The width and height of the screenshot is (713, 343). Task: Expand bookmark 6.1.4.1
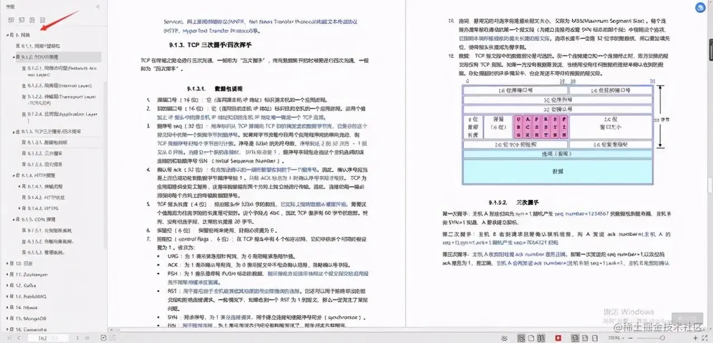(x=20, y=187)
